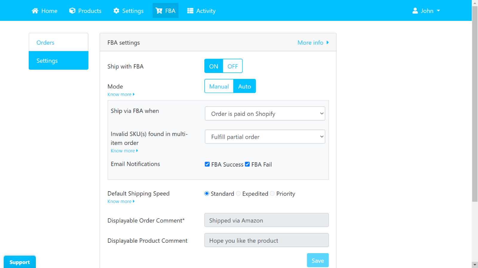Click the Products box icon
This screenshot has height=268, width=478.
click(x=72, y=10)
